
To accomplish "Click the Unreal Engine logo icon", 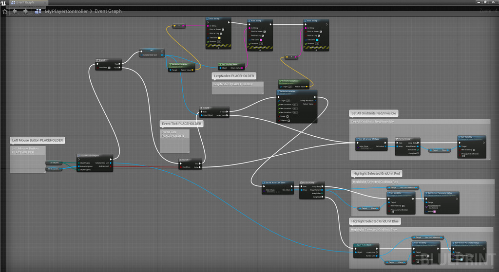I will [3, 2].
